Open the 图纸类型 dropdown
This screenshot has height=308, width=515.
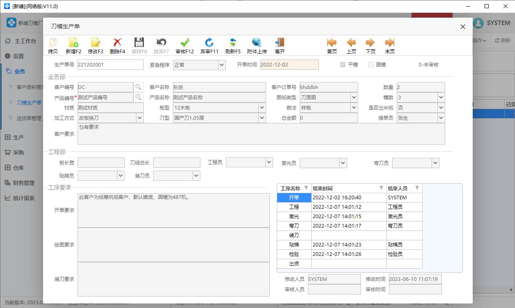click(x=354, y=97)
